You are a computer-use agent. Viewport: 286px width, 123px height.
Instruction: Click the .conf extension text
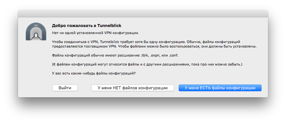point(174,55)
